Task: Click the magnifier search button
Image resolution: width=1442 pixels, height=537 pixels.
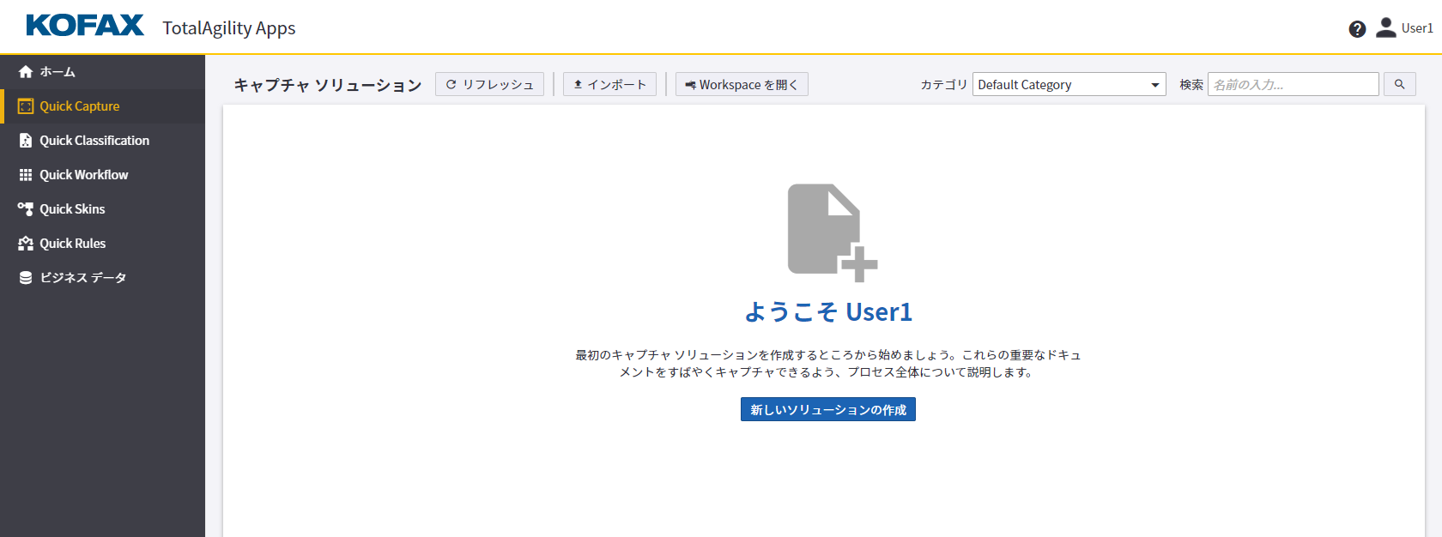Action: (x=1400, y=84)
